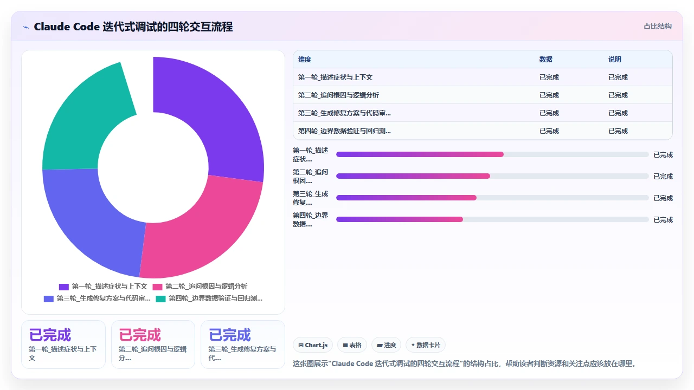
Task: Select table cell 第三轮_生成修复方案与代码审...
Action: (x=344, y=113)
